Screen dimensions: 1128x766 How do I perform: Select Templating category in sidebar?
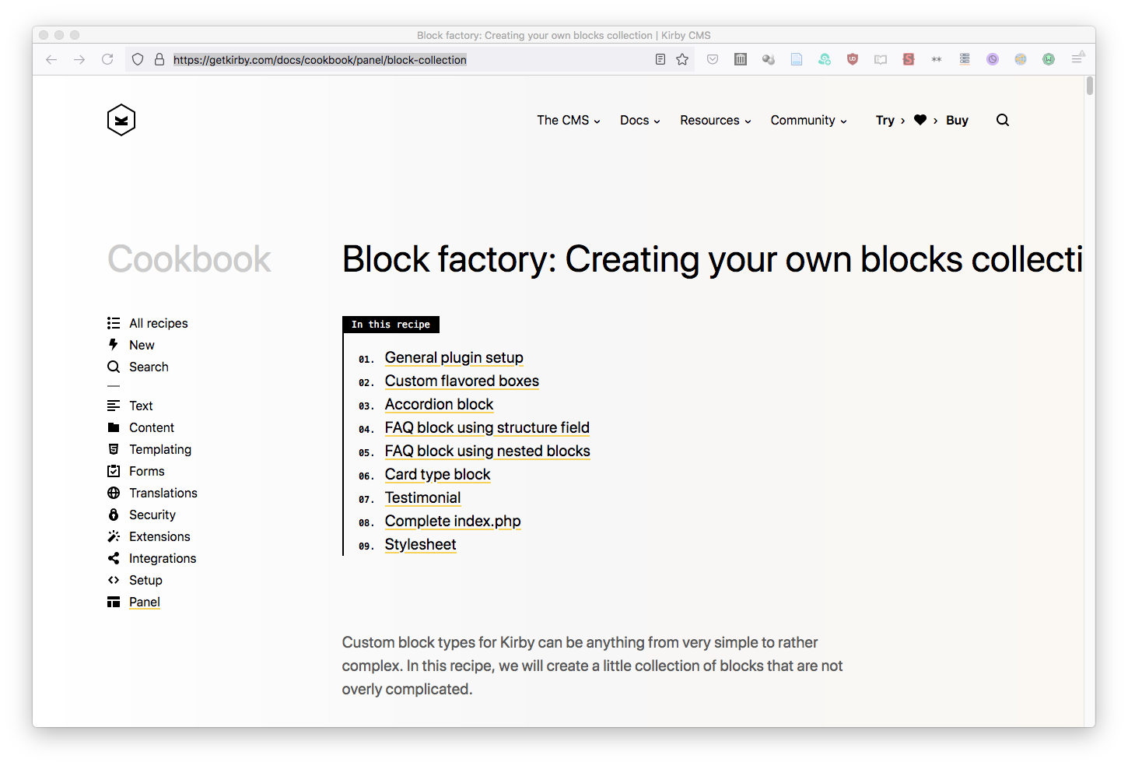[x=149, y=449]
